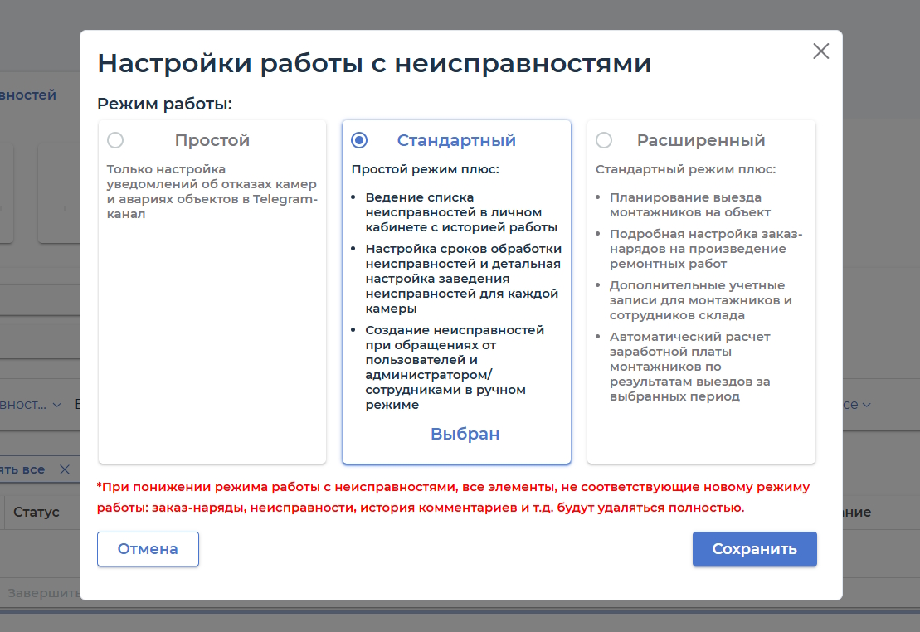This screenshot has height=632, width=920.
Task: Click the Завершить field at bottom left
Action: [x=41, y=593]
